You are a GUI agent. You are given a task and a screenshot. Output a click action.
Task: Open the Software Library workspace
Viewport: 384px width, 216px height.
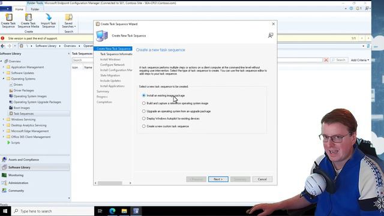click(35, 167)
